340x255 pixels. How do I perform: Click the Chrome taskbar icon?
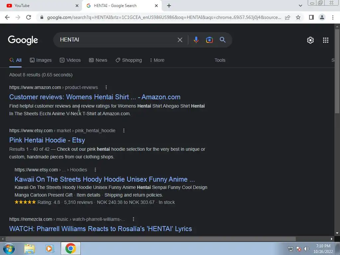pos(70,248)
